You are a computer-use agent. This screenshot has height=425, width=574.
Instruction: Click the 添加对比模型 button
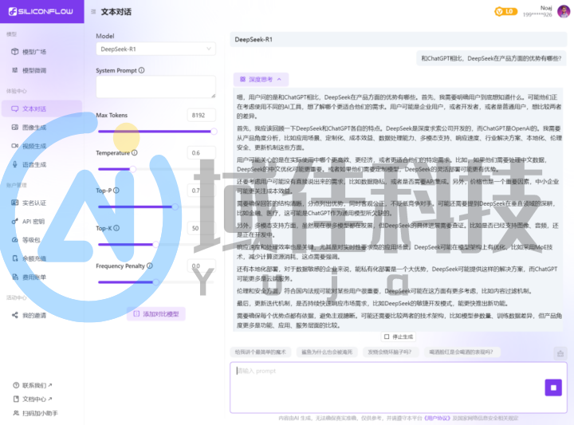(x=156, y=313)
